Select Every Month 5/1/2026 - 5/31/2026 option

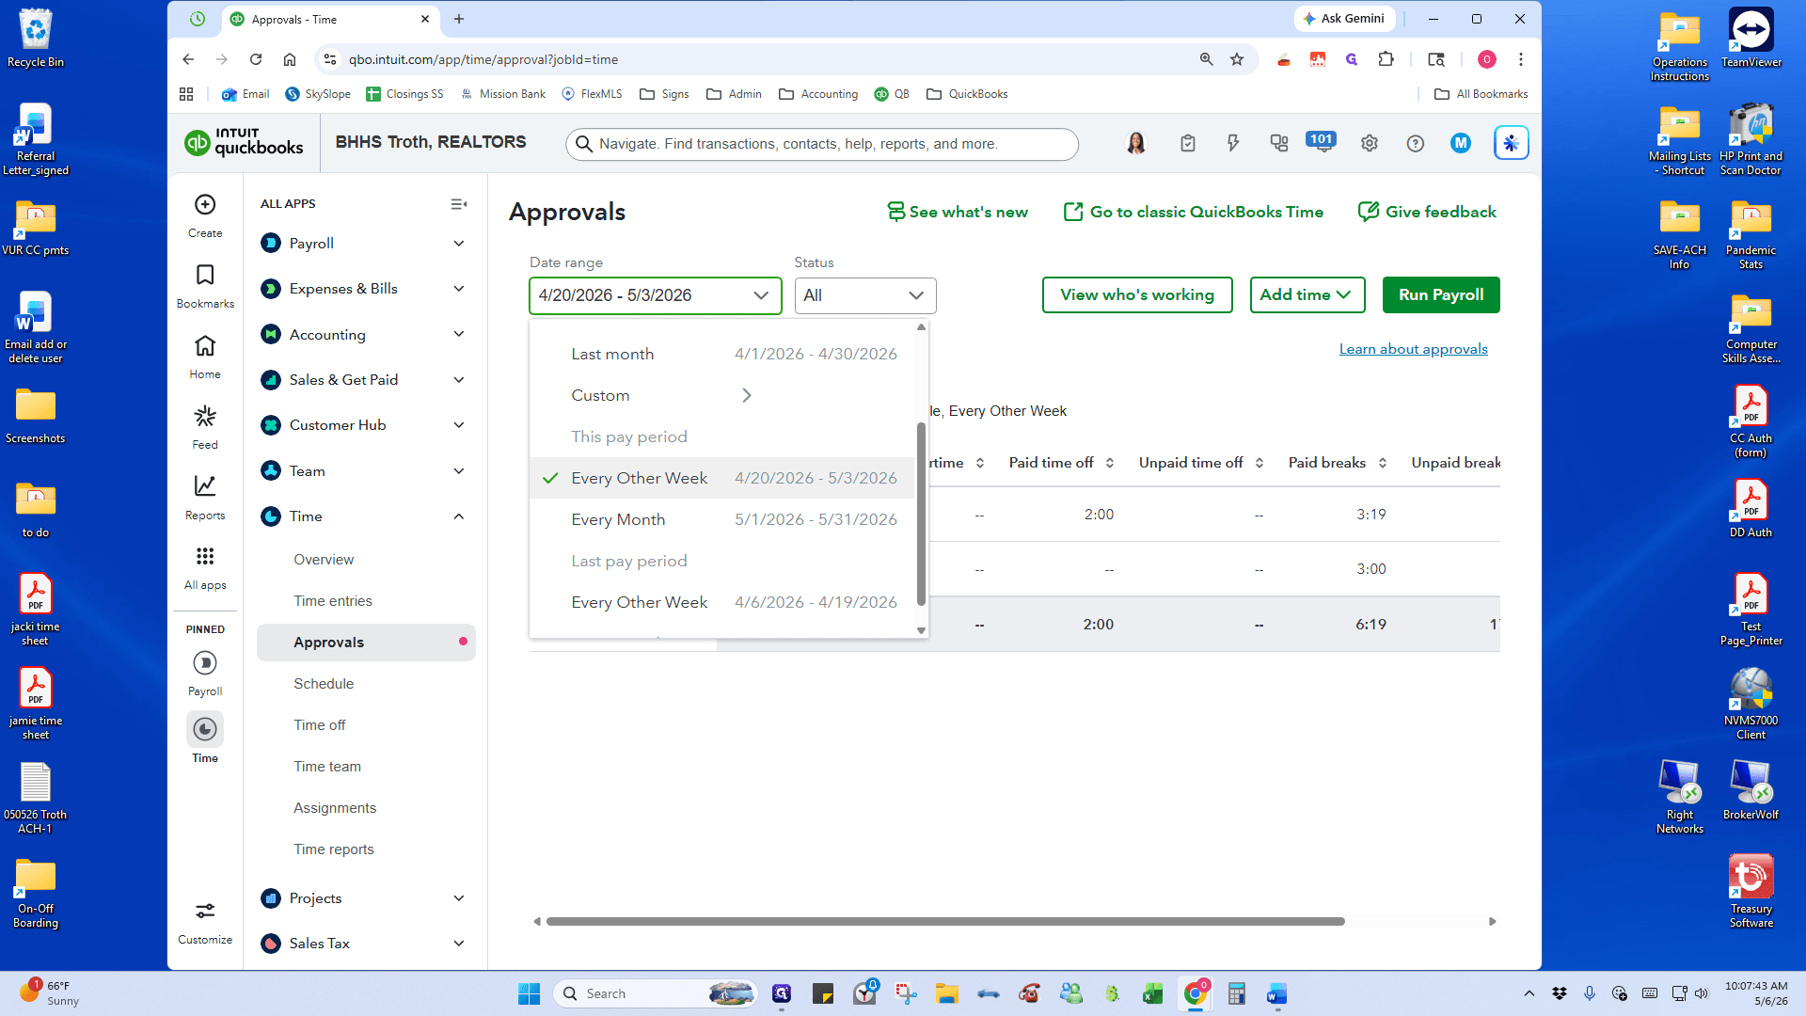721,519
